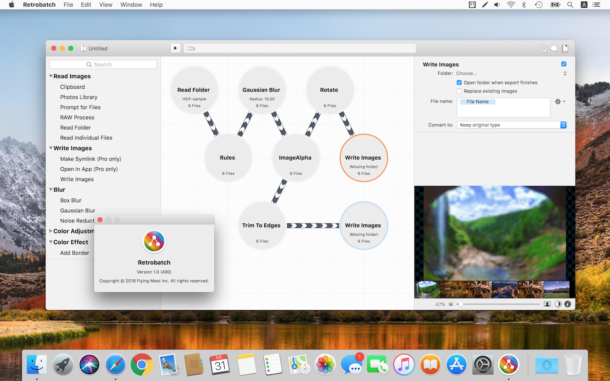Open Finder from the Dock

[37, 364]
